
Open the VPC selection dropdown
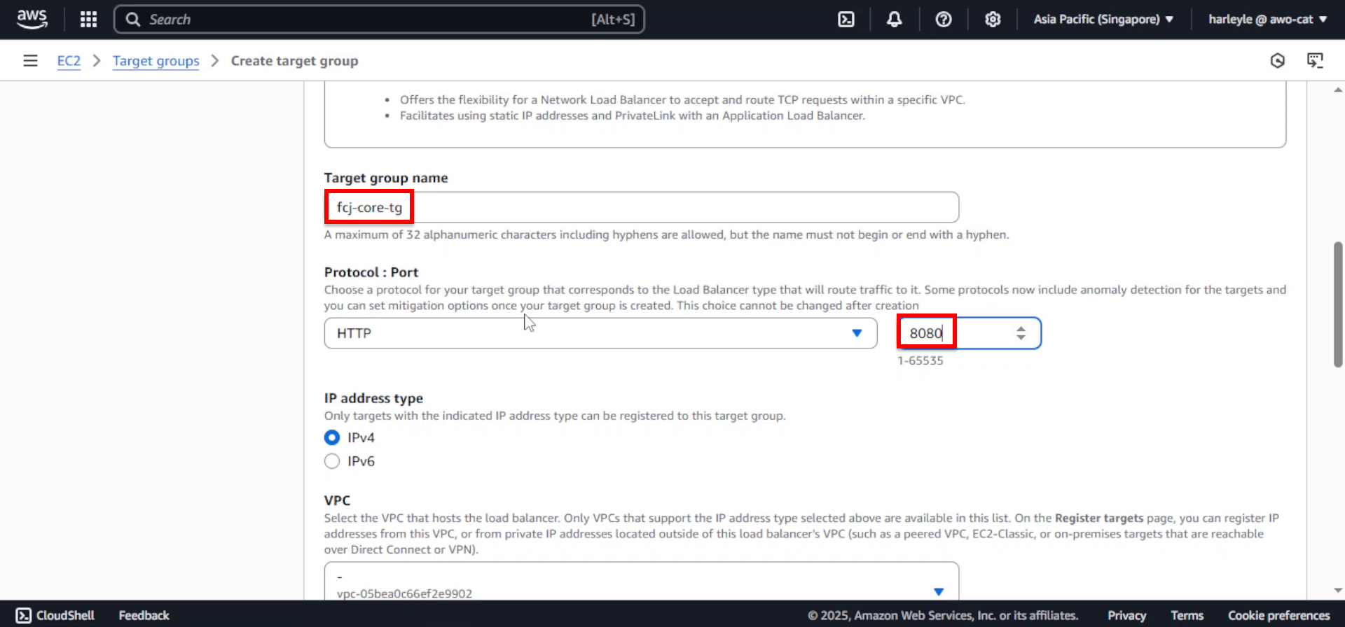(x=641, y=581)
